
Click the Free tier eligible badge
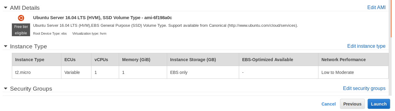pyautogui.click(x=21, y=30)
